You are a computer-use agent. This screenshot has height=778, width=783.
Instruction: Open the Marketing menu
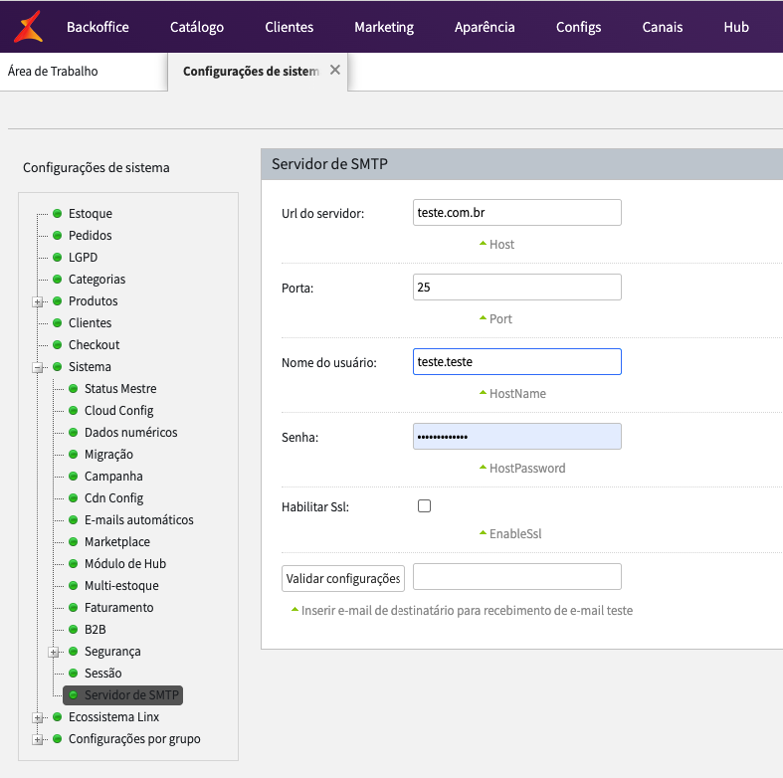pyautogui.click(x=384, y=27)
